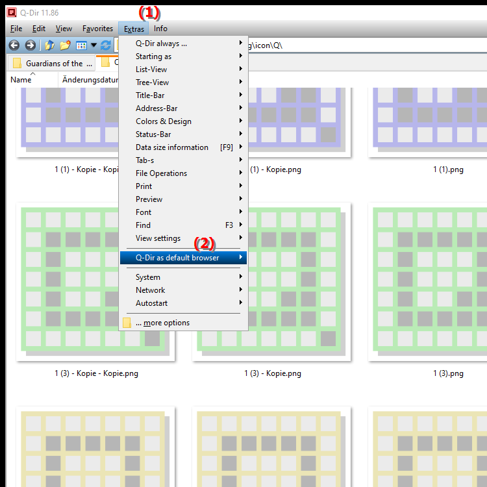Expand the 'Q-Dir always ...' submenu
Image resolution: width=487 pixels, height=487 pixels.
(183, 44)
